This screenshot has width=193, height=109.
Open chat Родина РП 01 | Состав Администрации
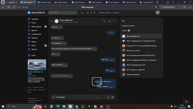pos(141,46)
